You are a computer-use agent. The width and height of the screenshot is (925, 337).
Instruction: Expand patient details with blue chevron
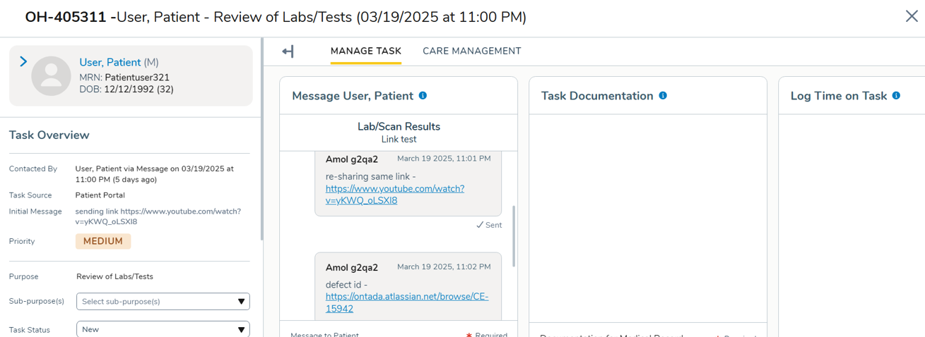tap(23, 62)
